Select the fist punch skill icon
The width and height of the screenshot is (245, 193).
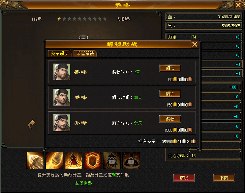tap(35, 161)
